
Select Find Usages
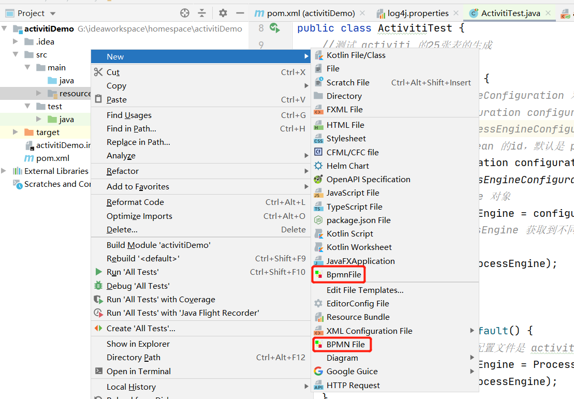(x=201, y=115)
